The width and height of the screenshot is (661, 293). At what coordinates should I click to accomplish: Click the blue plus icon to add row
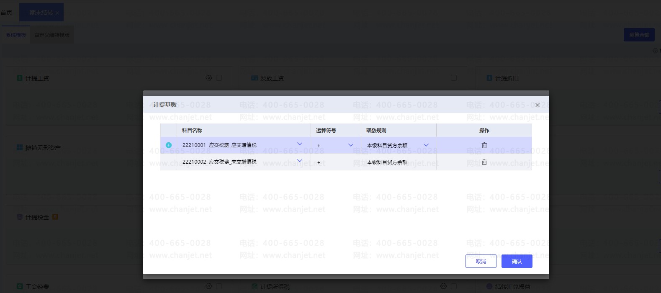[x=169, y=145]
